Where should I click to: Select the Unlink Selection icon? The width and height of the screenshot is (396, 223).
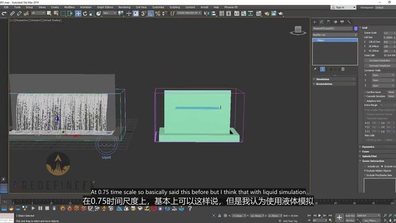(x=19, y=14)
